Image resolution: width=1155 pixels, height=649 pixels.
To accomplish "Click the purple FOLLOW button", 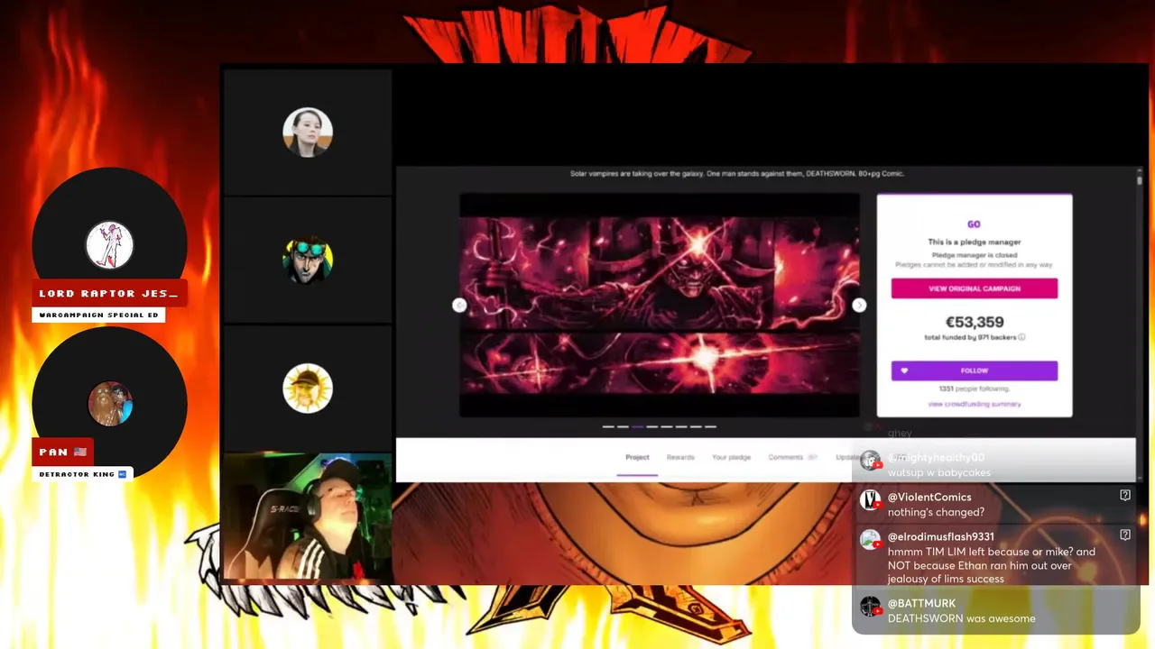I will point(975,370).
